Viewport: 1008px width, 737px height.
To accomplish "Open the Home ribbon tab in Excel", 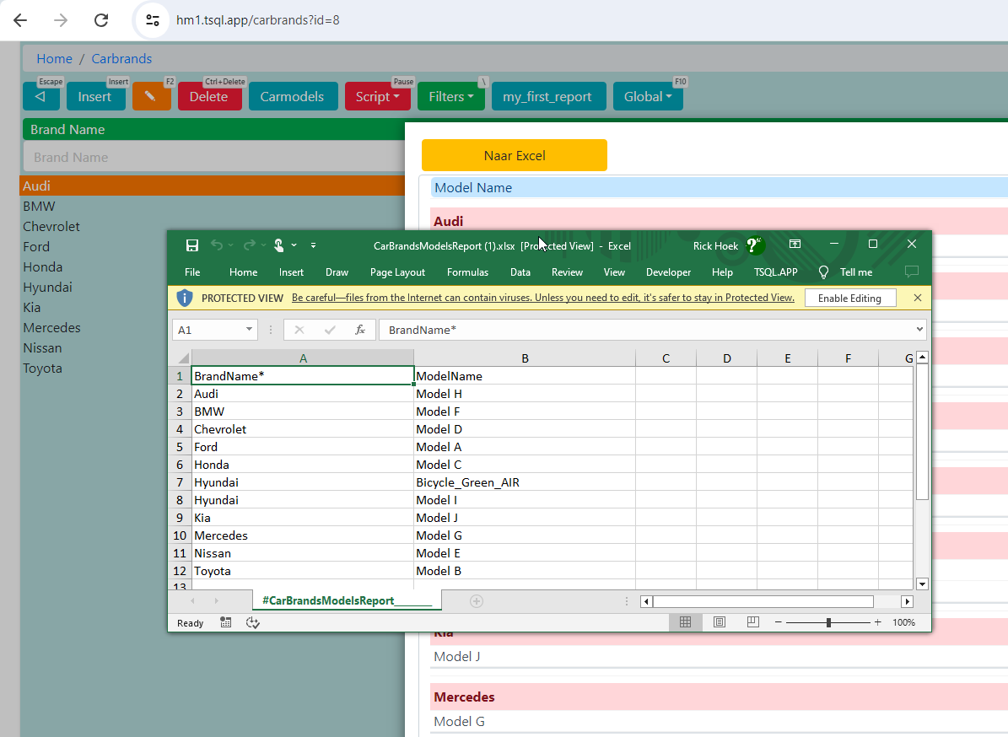I will coord(243,272).
